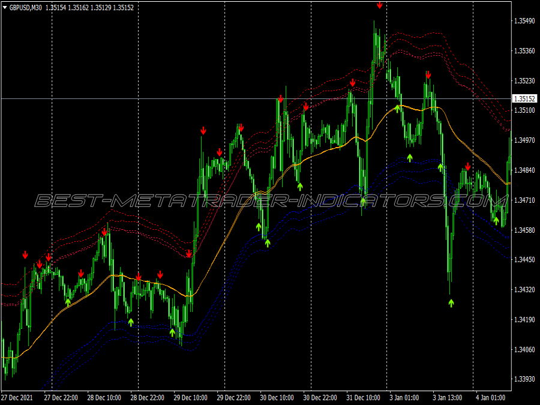540x405 pixels.
Task: Click the 1.35100 price axis label
Action: tap(524, 110)
